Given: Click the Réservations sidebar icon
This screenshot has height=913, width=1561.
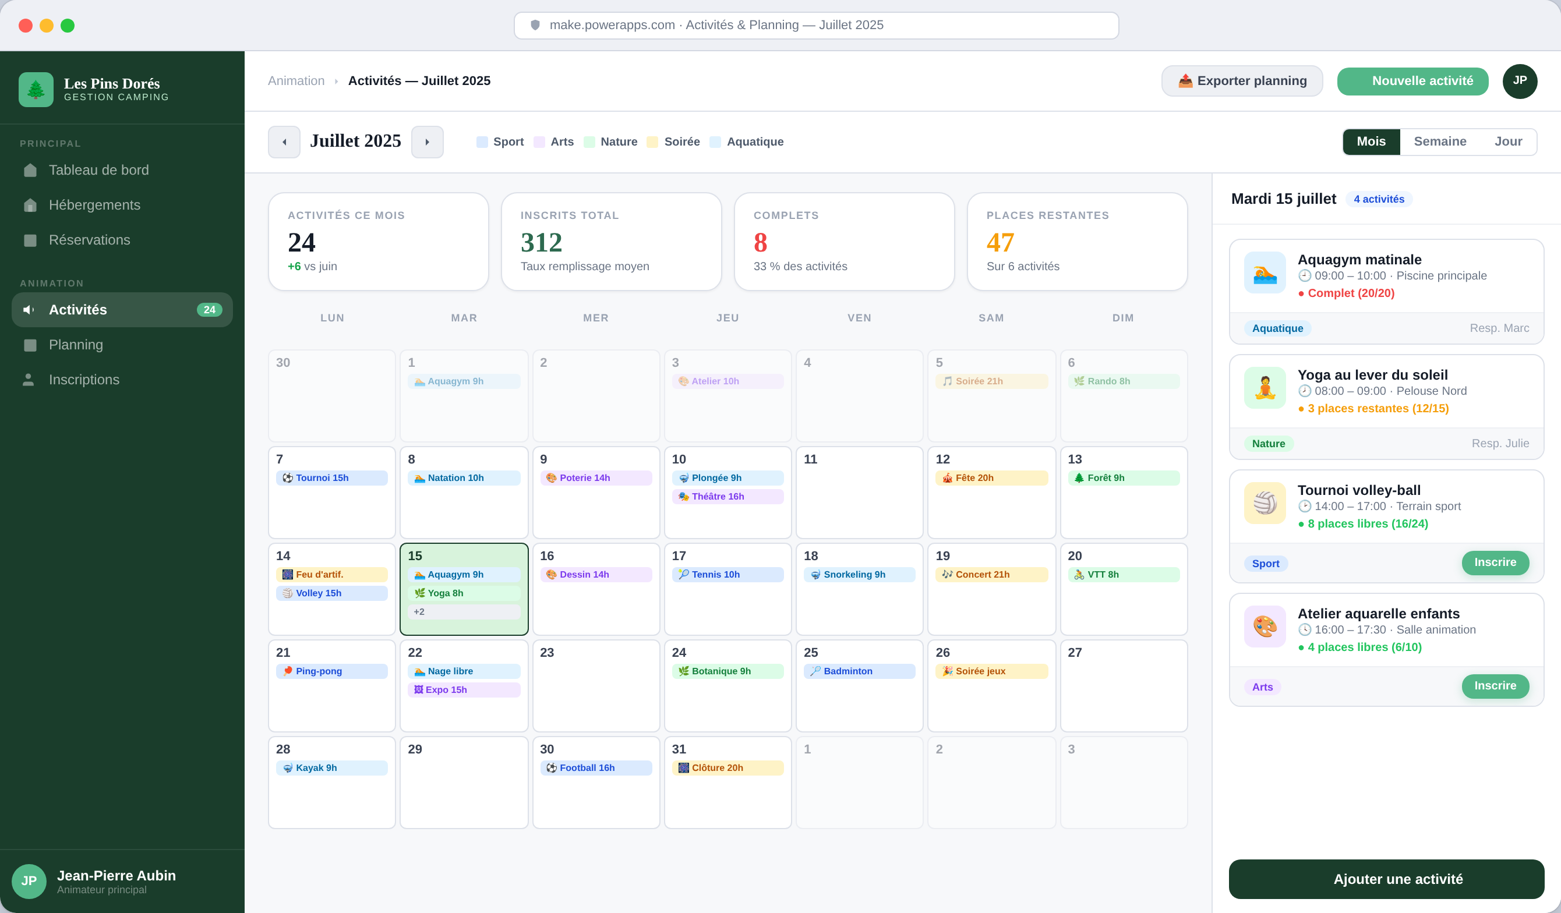Looking at the screenshot, I should click(30, 240).
